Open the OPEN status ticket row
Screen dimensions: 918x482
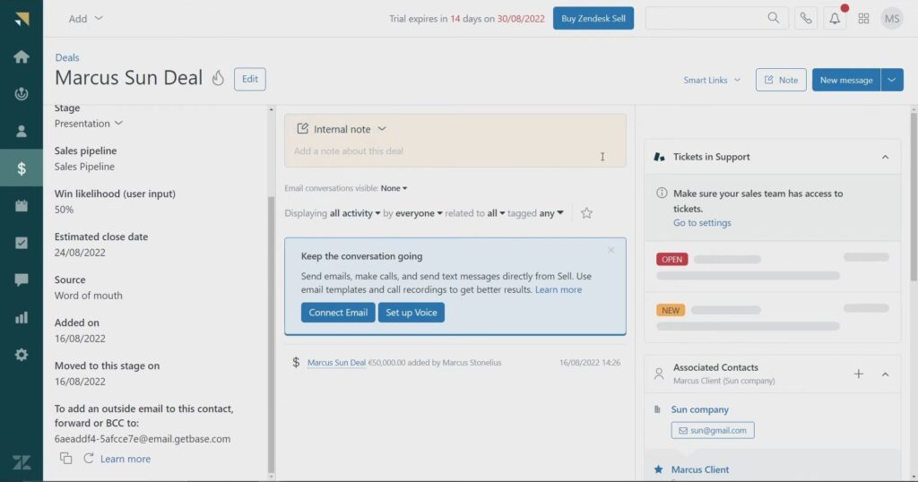pyautogui.click(x=772, y=267)
